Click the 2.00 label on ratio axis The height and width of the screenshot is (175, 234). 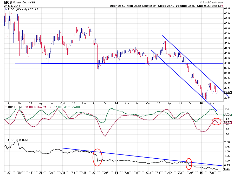click(x=227, y=142)
